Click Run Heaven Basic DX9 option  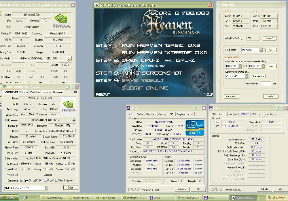(161, 45)
